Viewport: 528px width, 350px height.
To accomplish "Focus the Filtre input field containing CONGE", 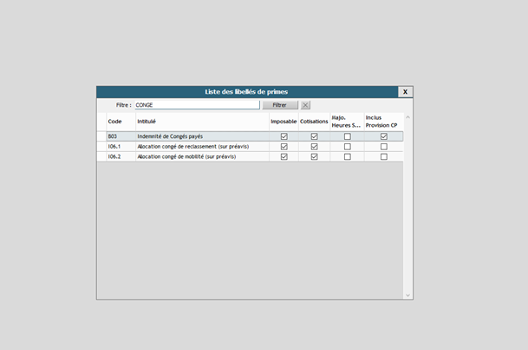I will (198, 105).
